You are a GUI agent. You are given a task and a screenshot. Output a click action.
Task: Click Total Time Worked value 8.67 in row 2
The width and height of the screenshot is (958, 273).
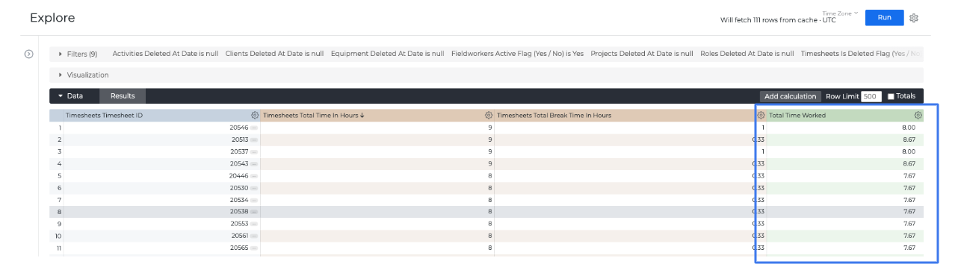[x=909, y=139]
